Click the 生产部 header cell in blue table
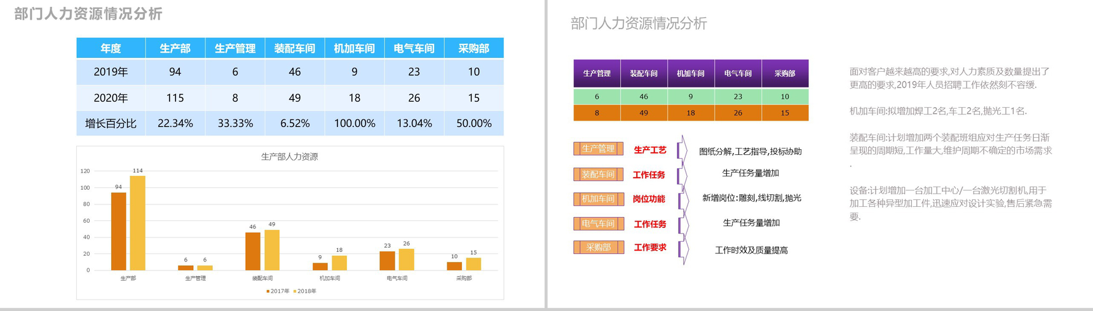The height and width of the screenshot is (311, 1093). tap(175, 48)
